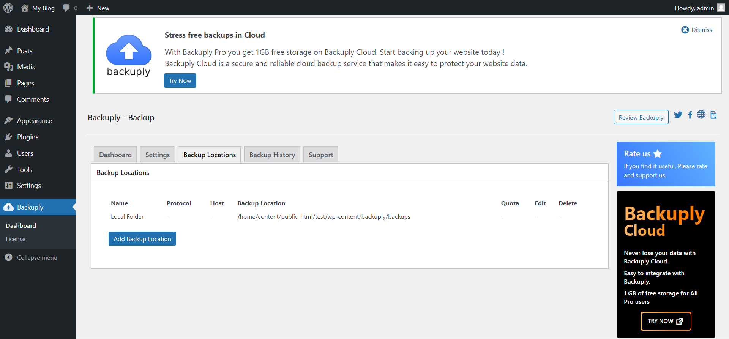Click the Settings sliders icon in sidebar
The height and width of the screenshot is (339, 729).
(x=8, y=186)
